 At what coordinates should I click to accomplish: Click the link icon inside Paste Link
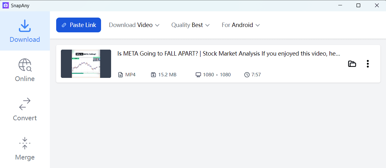64,25
